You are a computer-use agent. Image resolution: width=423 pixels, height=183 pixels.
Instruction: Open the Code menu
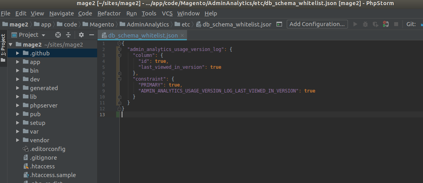point(85,13)
